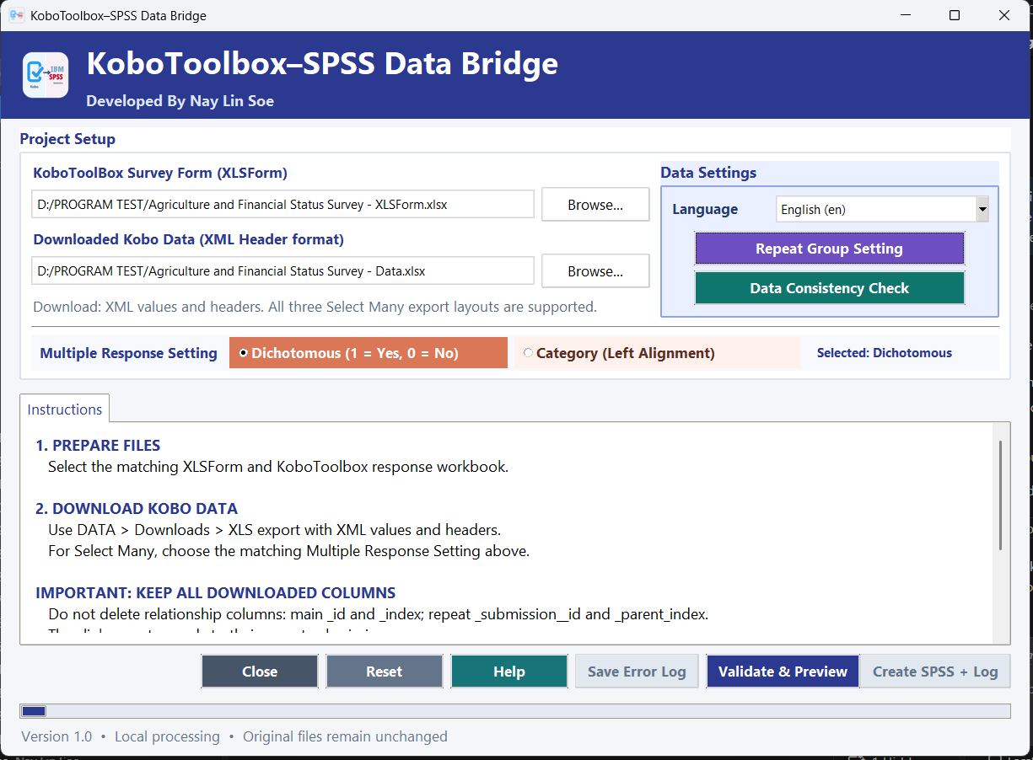Click the progress bar at the bottom
Viewport: 1033px width, 760px height.
pyautogui.click(x=515, y=711)
